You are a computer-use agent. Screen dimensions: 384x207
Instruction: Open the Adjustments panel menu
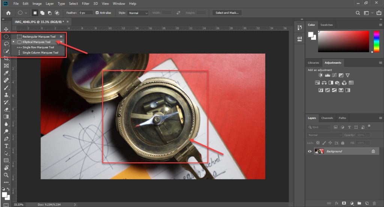tap(380, 63)
